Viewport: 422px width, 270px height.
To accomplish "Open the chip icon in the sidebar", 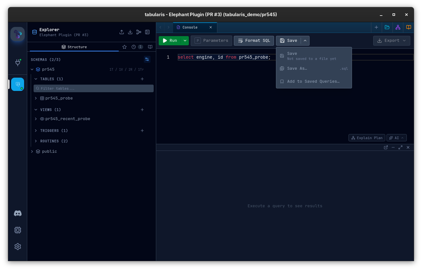I will point(18,230).
